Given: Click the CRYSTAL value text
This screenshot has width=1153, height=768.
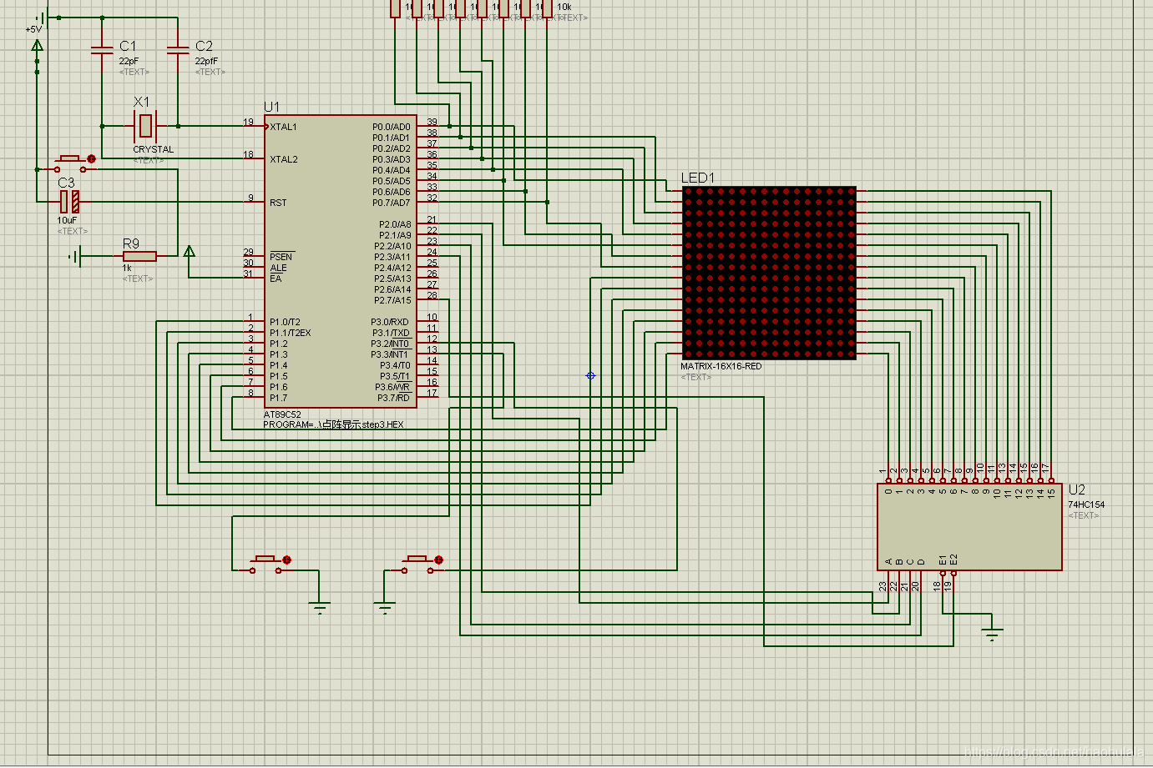Looking at the screenshot, I should click(154, 149).
